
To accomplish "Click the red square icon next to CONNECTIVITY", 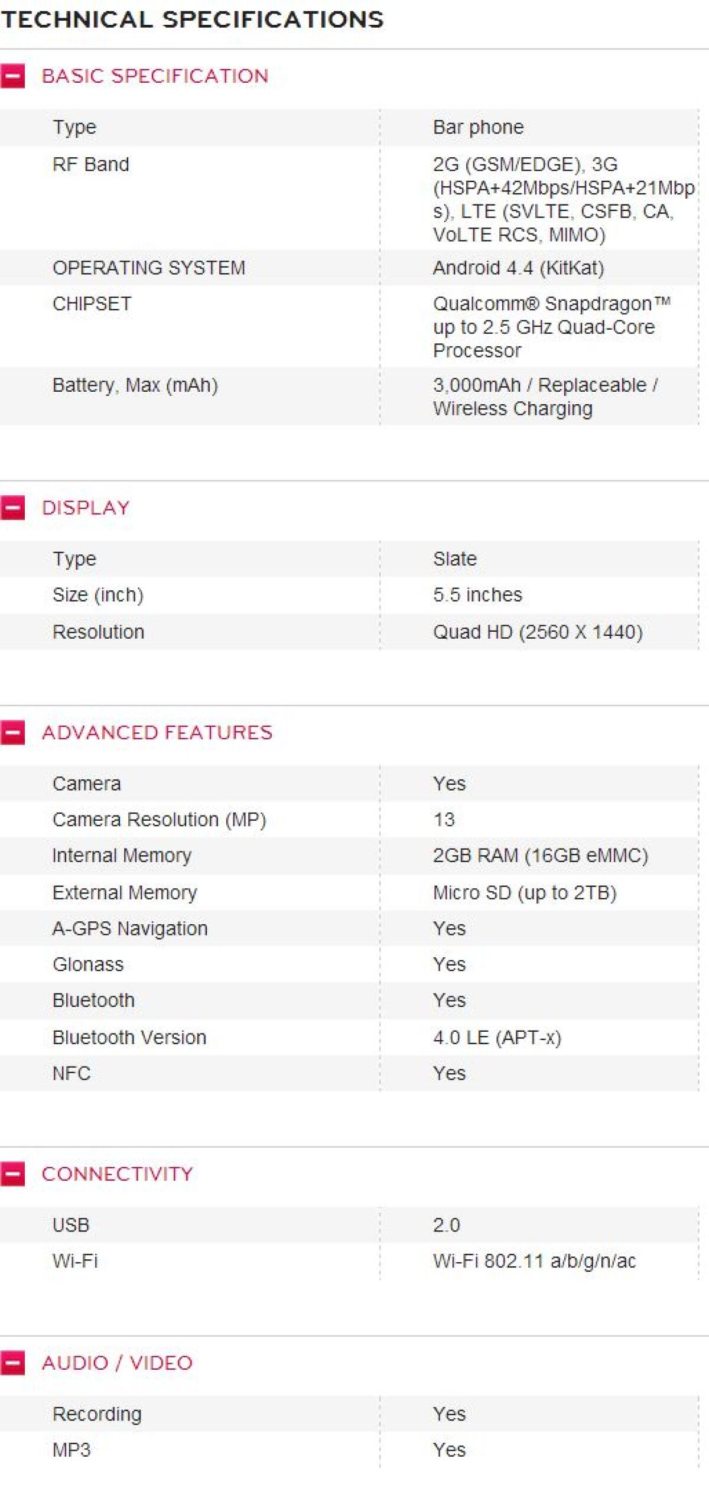I will [13, 1174].
